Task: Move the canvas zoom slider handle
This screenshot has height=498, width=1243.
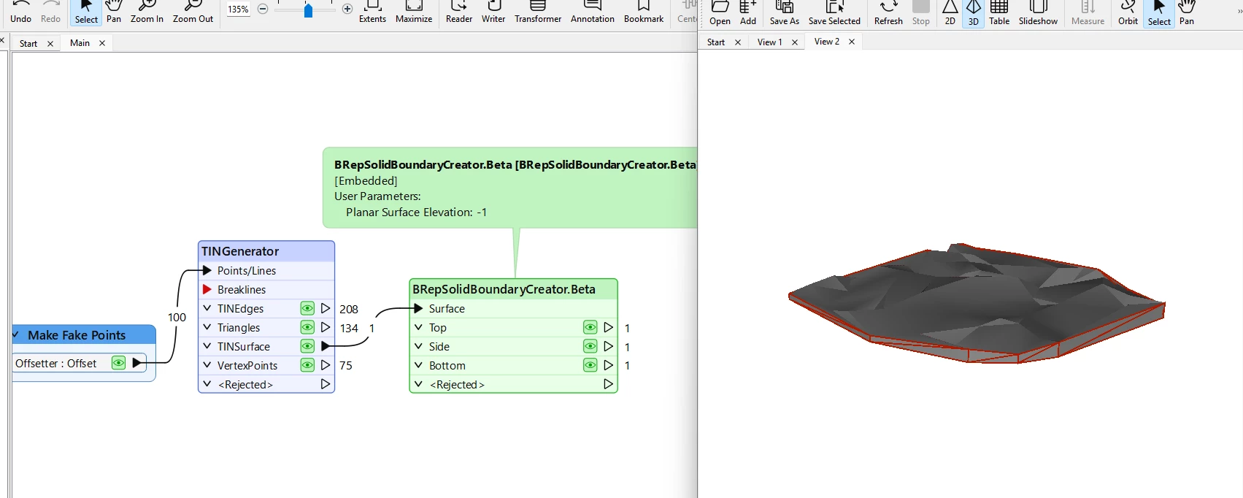Action: point(308,10)
